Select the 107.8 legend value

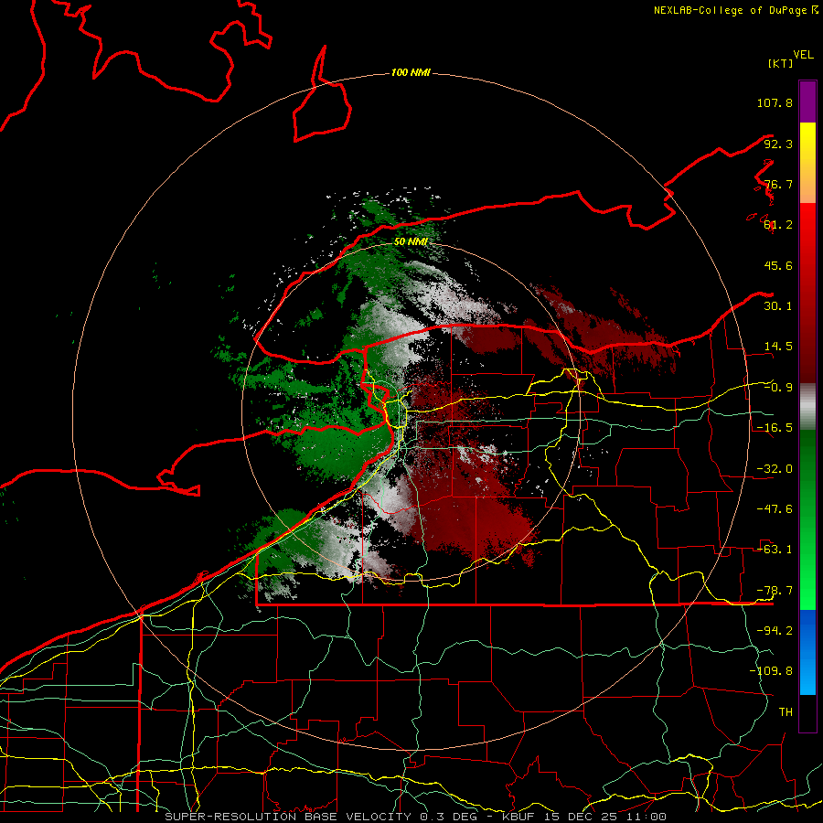(x=775, y=102)
